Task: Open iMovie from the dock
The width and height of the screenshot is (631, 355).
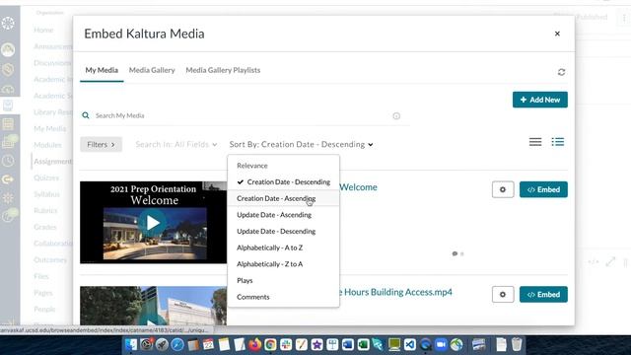Action: click(317, 344)
